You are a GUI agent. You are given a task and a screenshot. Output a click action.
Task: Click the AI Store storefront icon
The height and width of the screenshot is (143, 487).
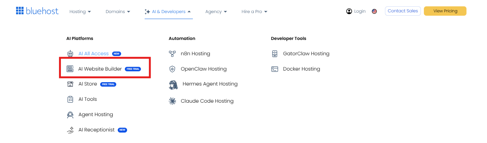[70, 84]
